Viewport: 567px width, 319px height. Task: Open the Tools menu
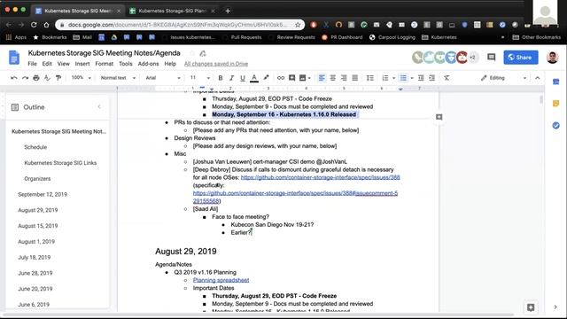(x=126, y=64)
